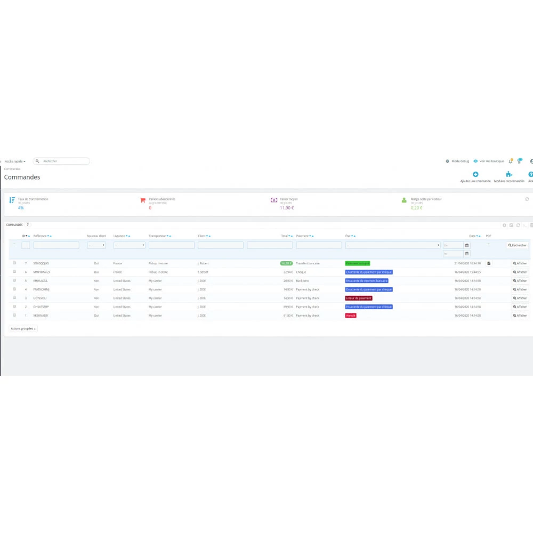Click the Voir ma boutique link
Viewport: 533px width, 533px height.
click(x=491, y=161)
